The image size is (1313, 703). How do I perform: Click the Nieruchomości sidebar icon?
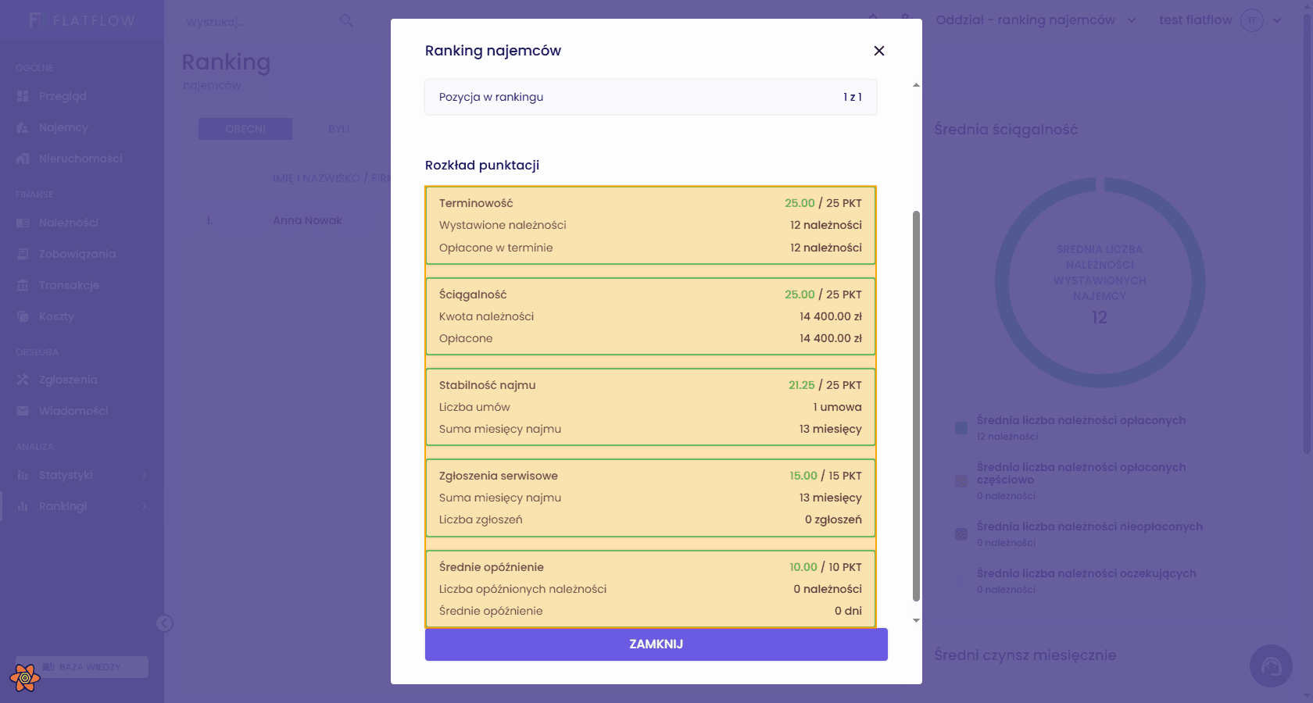23,159
